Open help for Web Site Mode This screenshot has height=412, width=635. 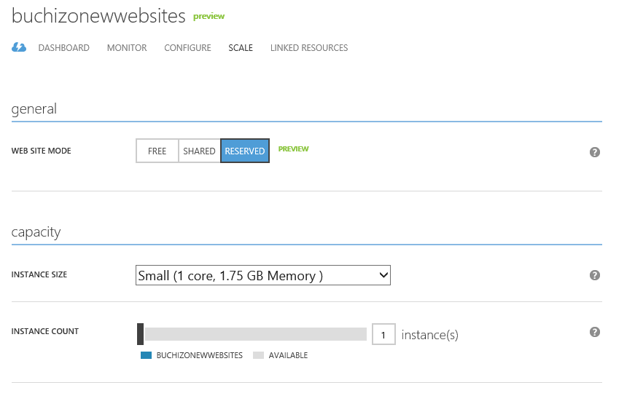[595, 152]
